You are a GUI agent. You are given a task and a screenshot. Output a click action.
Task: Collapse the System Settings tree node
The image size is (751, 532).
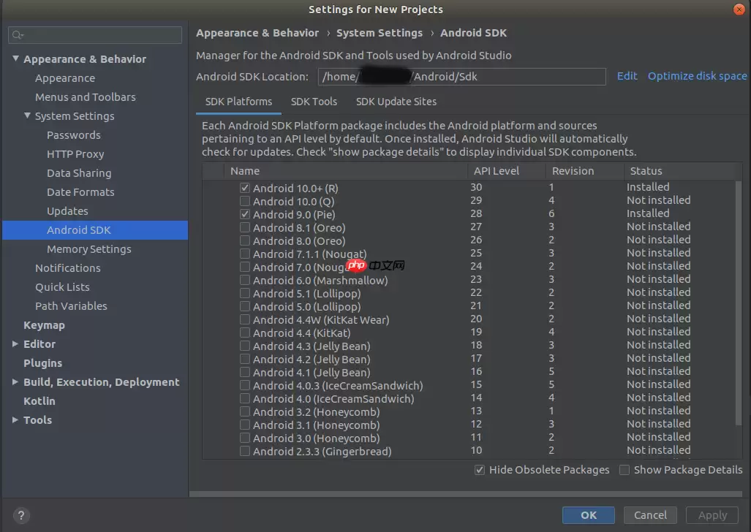(x=27, y=116)
